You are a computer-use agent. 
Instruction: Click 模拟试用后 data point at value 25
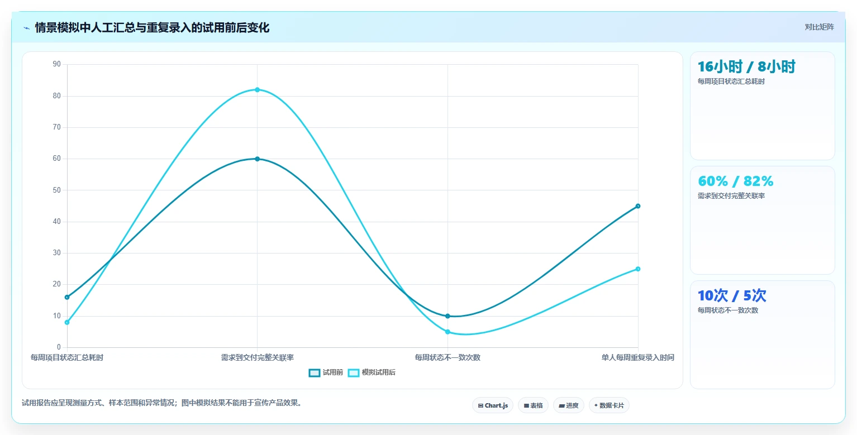click(x=638, y=269)
